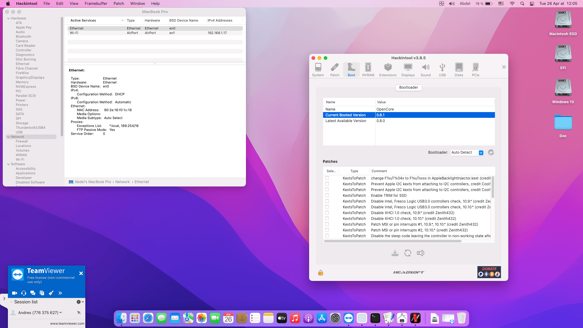Open System Preferences from the Dock
583x328 pixels.
pyautogui.click(x=335, y=318)
